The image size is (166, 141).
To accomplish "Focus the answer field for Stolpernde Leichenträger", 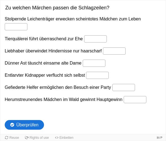I will click(x=16, y=27).
